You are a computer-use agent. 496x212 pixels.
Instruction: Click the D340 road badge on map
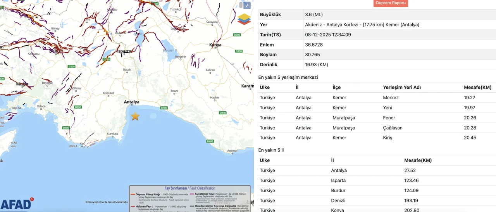(x=222, y=113)
